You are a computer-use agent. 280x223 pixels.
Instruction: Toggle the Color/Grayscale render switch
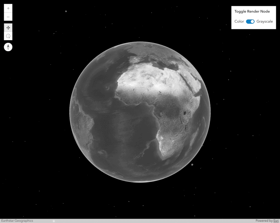coord(250,21)
